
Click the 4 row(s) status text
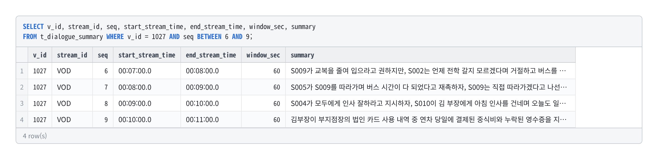tap(35, 136)
